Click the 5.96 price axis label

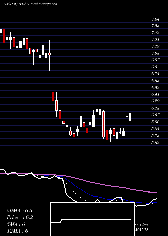click(155, 122)
